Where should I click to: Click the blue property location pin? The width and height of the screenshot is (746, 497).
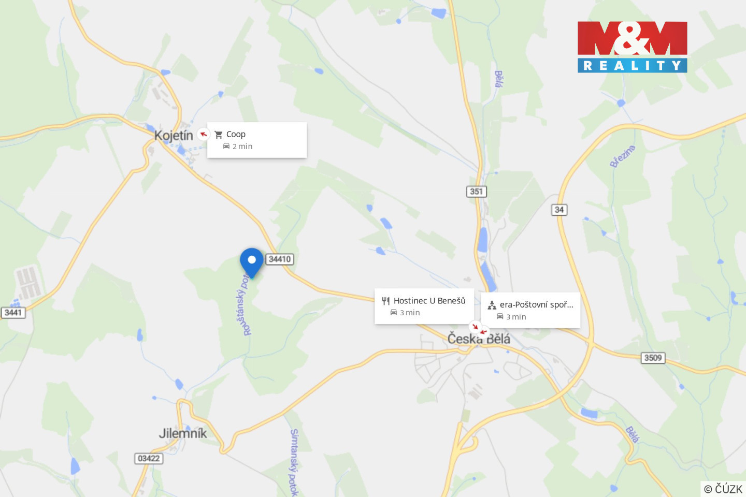(252, 262)
